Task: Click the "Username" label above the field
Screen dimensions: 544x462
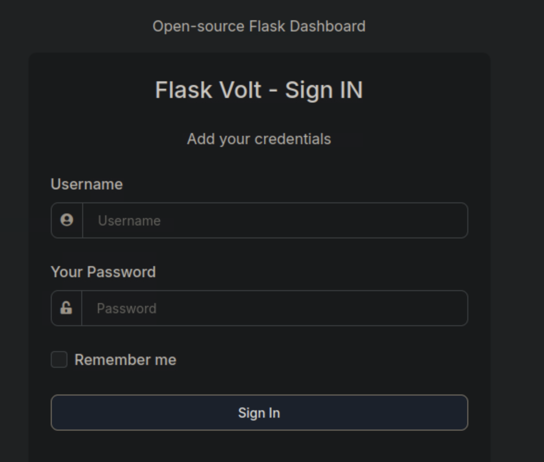Action: click(x=86, y=184)
